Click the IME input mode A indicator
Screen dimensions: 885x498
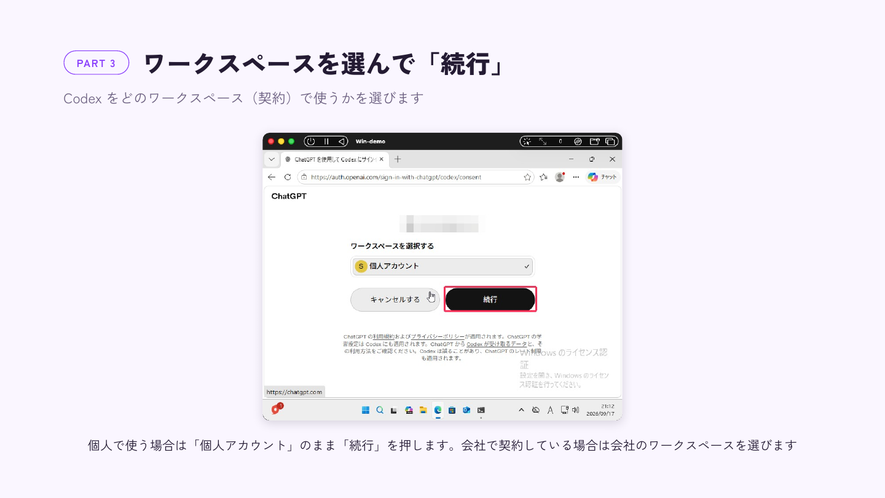550,410
